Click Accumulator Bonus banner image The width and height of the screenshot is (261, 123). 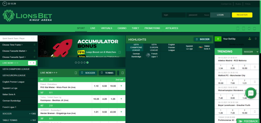point(82,46)
